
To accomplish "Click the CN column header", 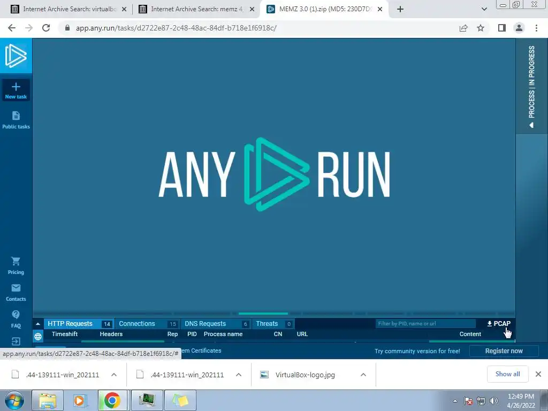I will [x=278, y=334].
